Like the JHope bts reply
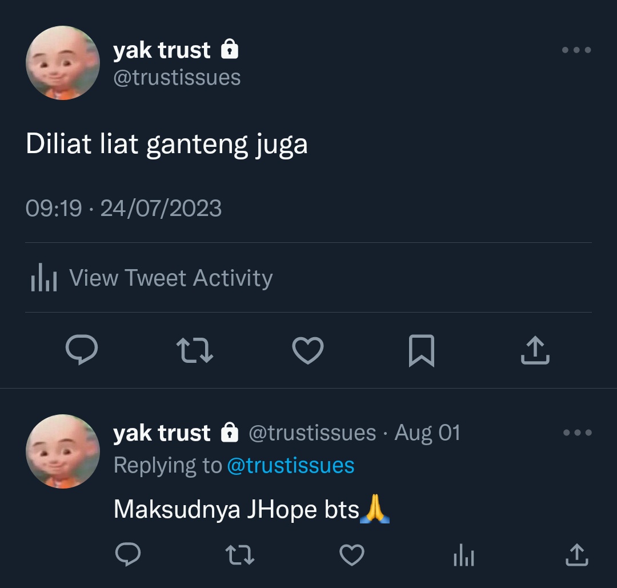Image resolution: width=617 pixels, height=588 pixels. point(352,555)
